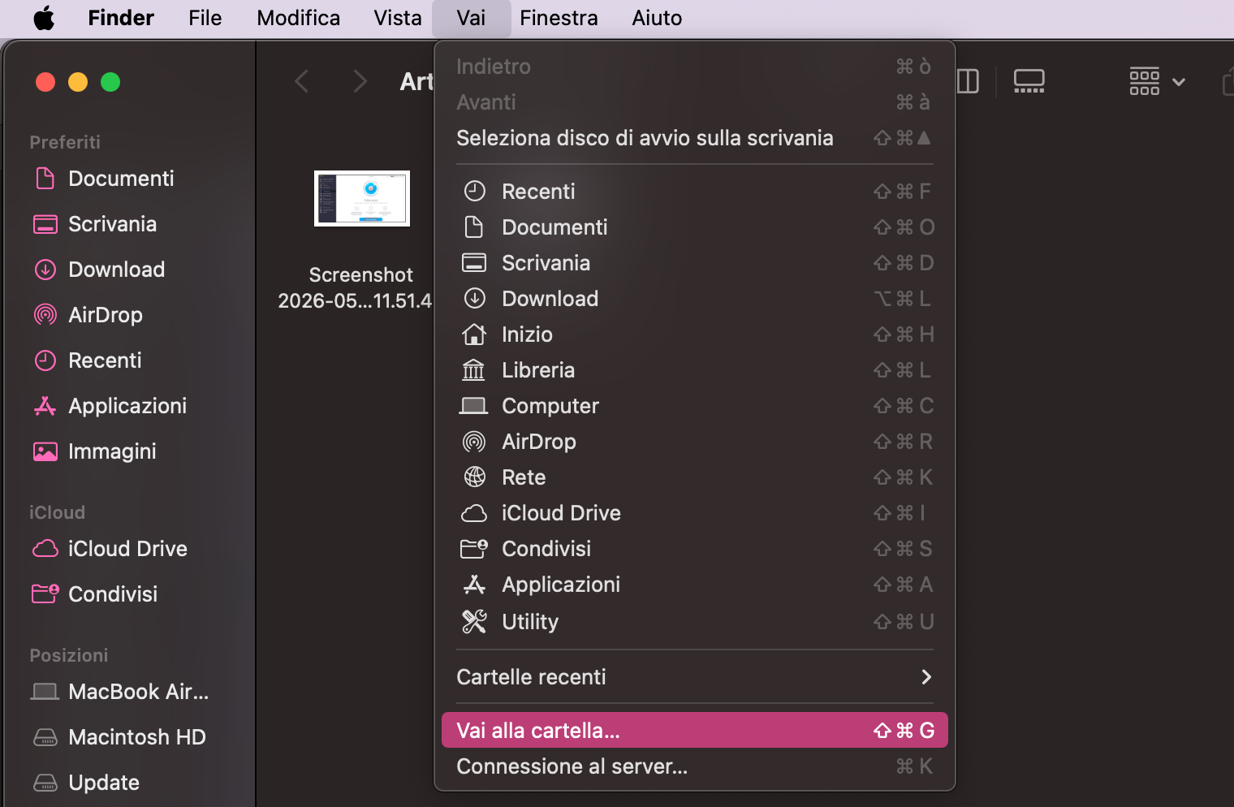Choose Rete in the Vai menu

click(x=695, y=477)
